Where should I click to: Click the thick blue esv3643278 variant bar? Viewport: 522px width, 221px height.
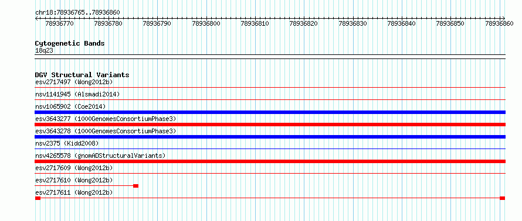pyautogui.click(x=270, y=137)
